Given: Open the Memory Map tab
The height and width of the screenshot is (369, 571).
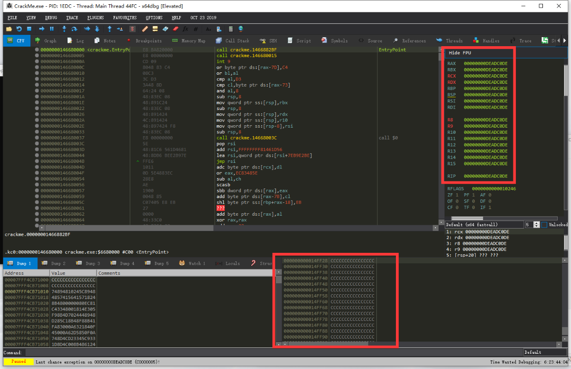Looking at the screenshot, I should pos(188,40).
